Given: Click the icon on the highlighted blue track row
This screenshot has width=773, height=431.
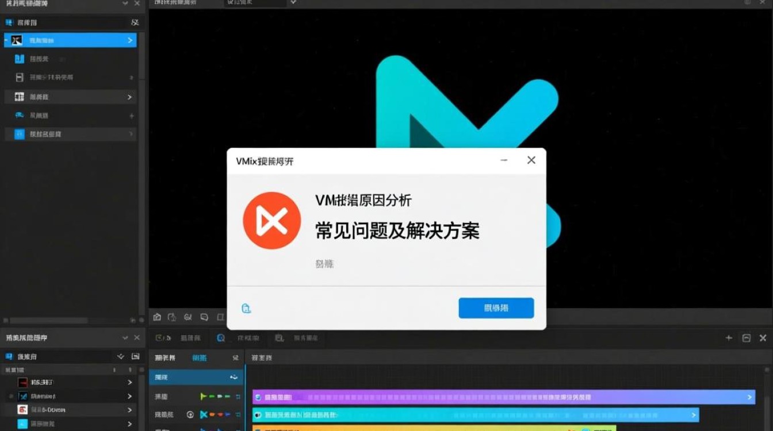Looking at the screenshot, I should [x=234, y=377].
